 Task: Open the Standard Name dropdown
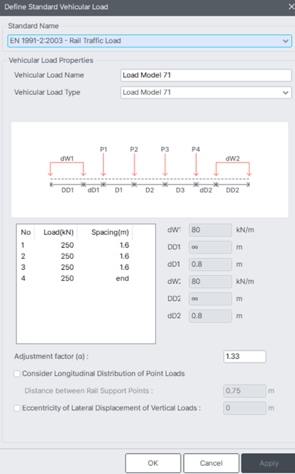[150, 41]
